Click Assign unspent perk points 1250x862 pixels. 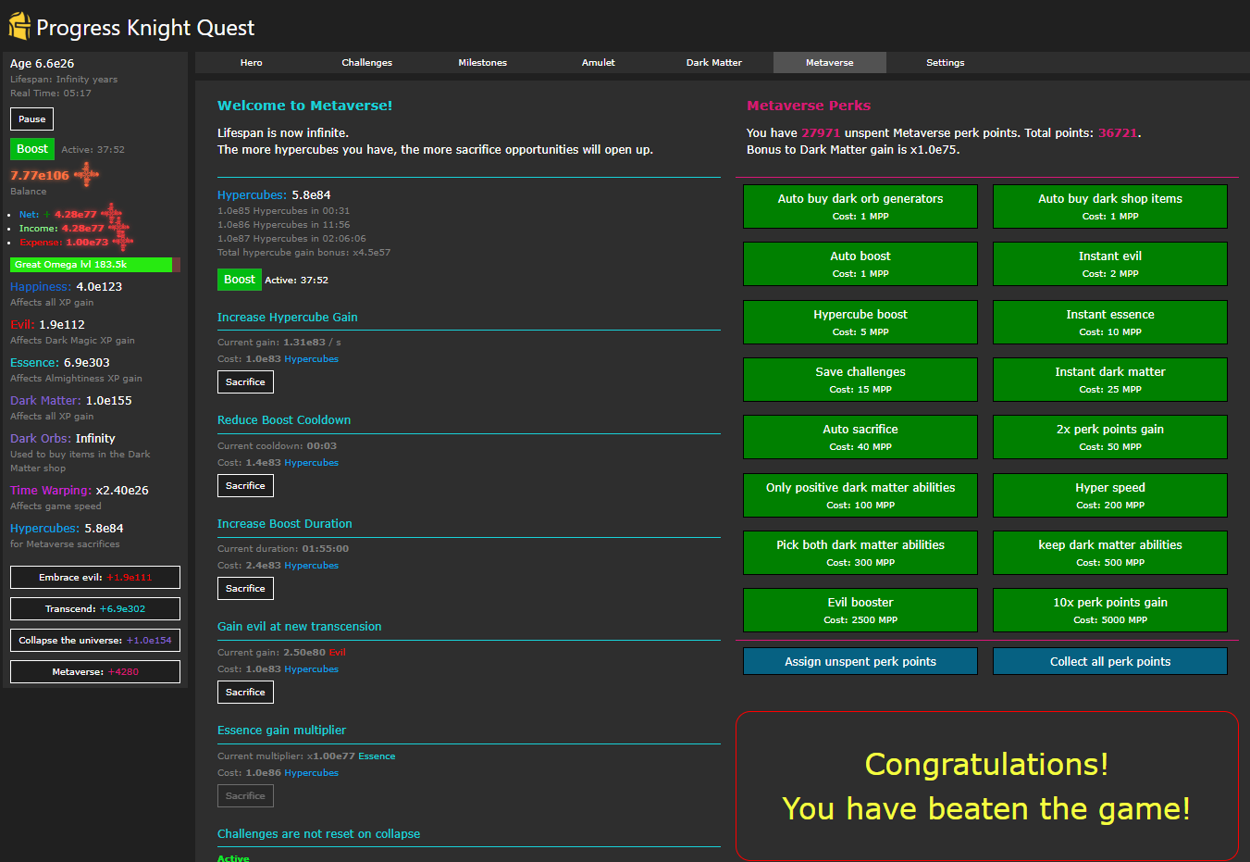point(860,662)
